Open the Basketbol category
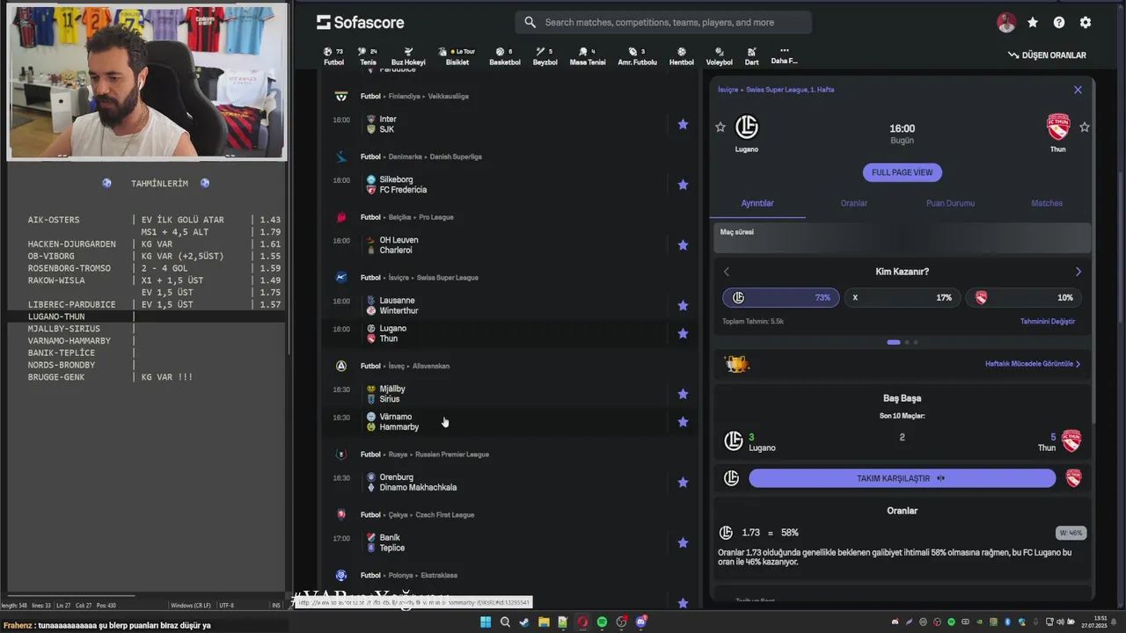This screenshot has width=1126, height=633. (x=505, y=56)
